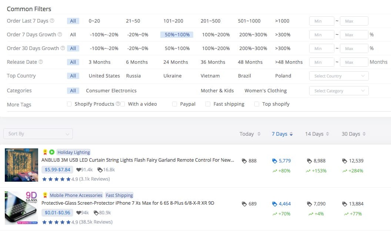
Task: Open the Select Country dropdown
Action: tap(339, 76)
